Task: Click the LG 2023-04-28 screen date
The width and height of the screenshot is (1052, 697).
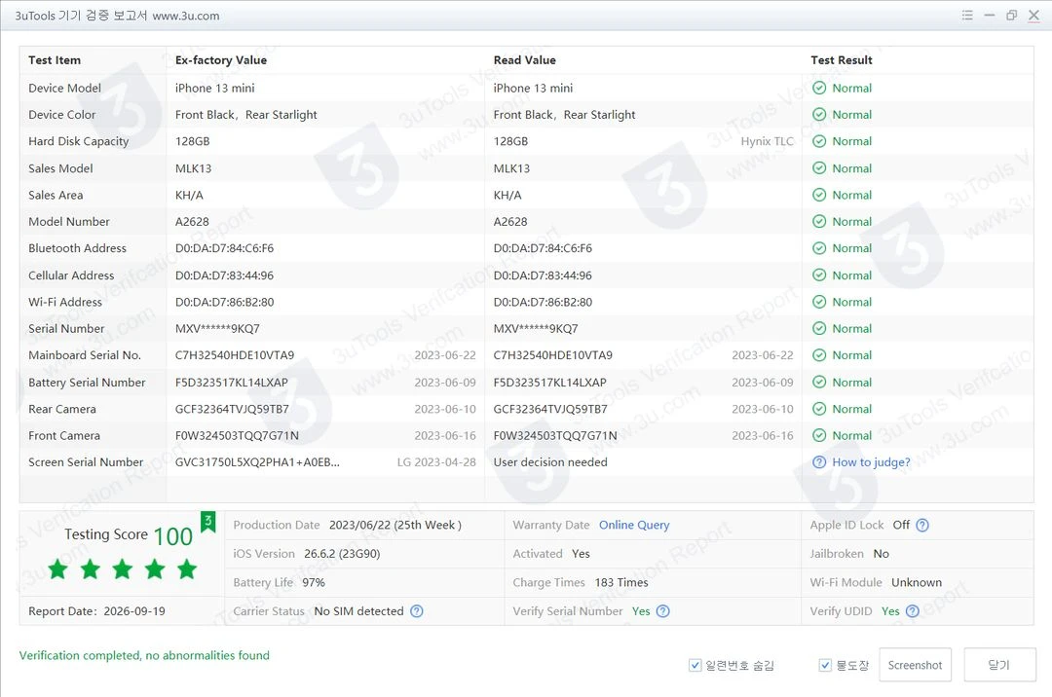Action: tap(436, 462)
